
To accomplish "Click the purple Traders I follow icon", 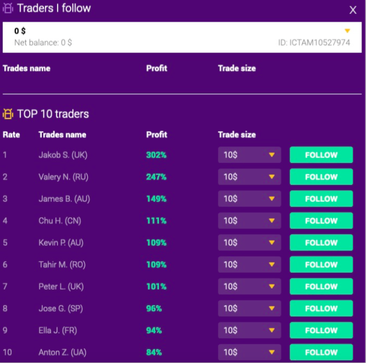I will [x=8, y=8].
